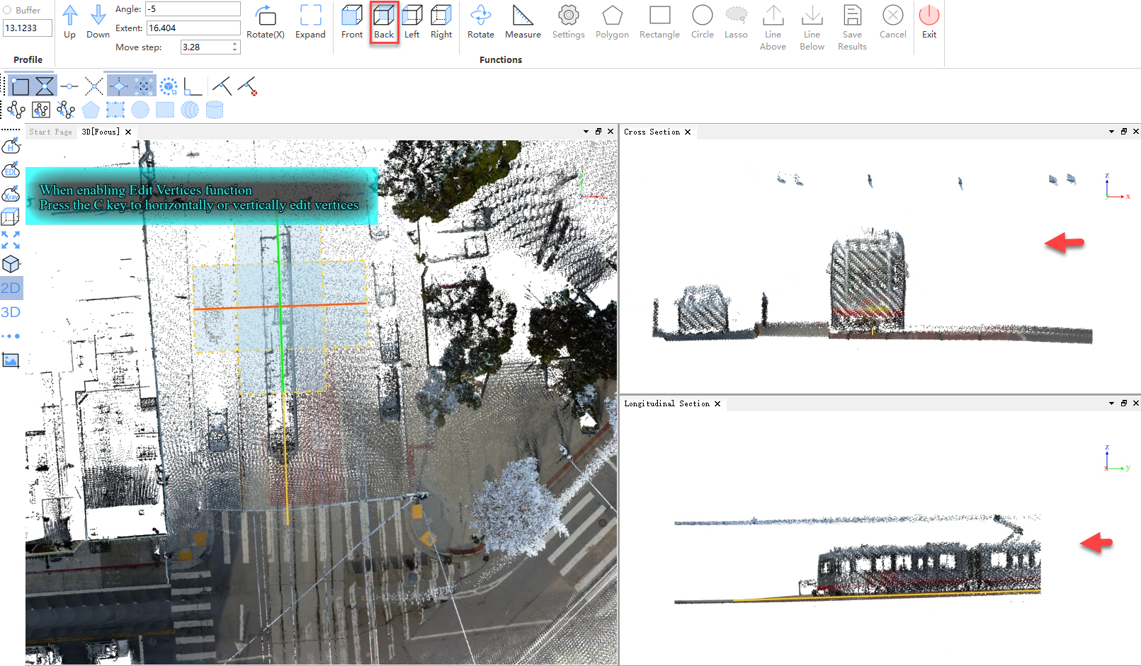Select the Circle selection tool
1141x666 pixels.
(x=703, y=22)
